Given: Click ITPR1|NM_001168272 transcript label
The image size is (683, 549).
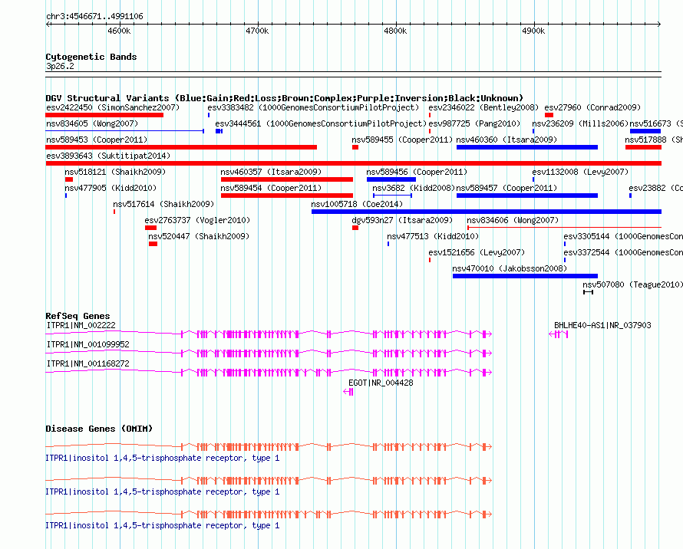Looking at the screenshot, I should tap(88, 363).
